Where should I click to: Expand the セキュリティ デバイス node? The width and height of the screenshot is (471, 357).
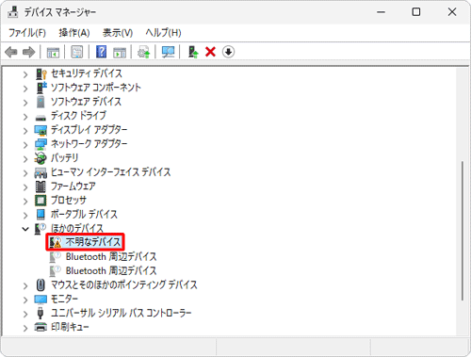click(x=25, y=74)
